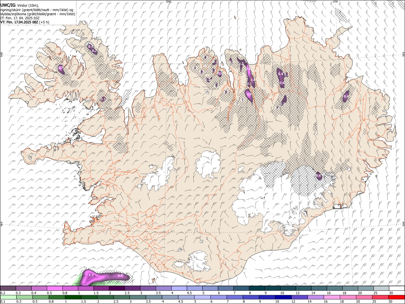Pick the red final swatch in lower legend row
This screenshot has height=304, width=405.
point(396,297)
